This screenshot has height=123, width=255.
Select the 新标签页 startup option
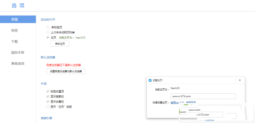(48, 27)
